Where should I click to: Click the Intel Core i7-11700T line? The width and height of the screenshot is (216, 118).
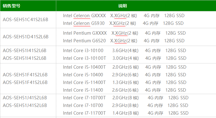click(x=126, y=113)
